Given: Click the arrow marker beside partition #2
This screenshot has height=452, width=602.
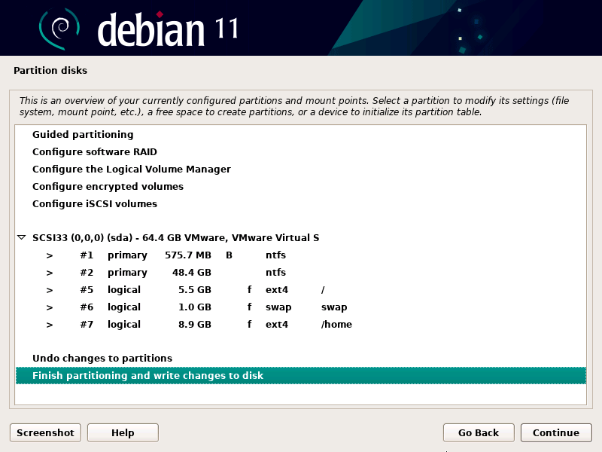Looking at the screenshot, I should [x=50, y=273].
